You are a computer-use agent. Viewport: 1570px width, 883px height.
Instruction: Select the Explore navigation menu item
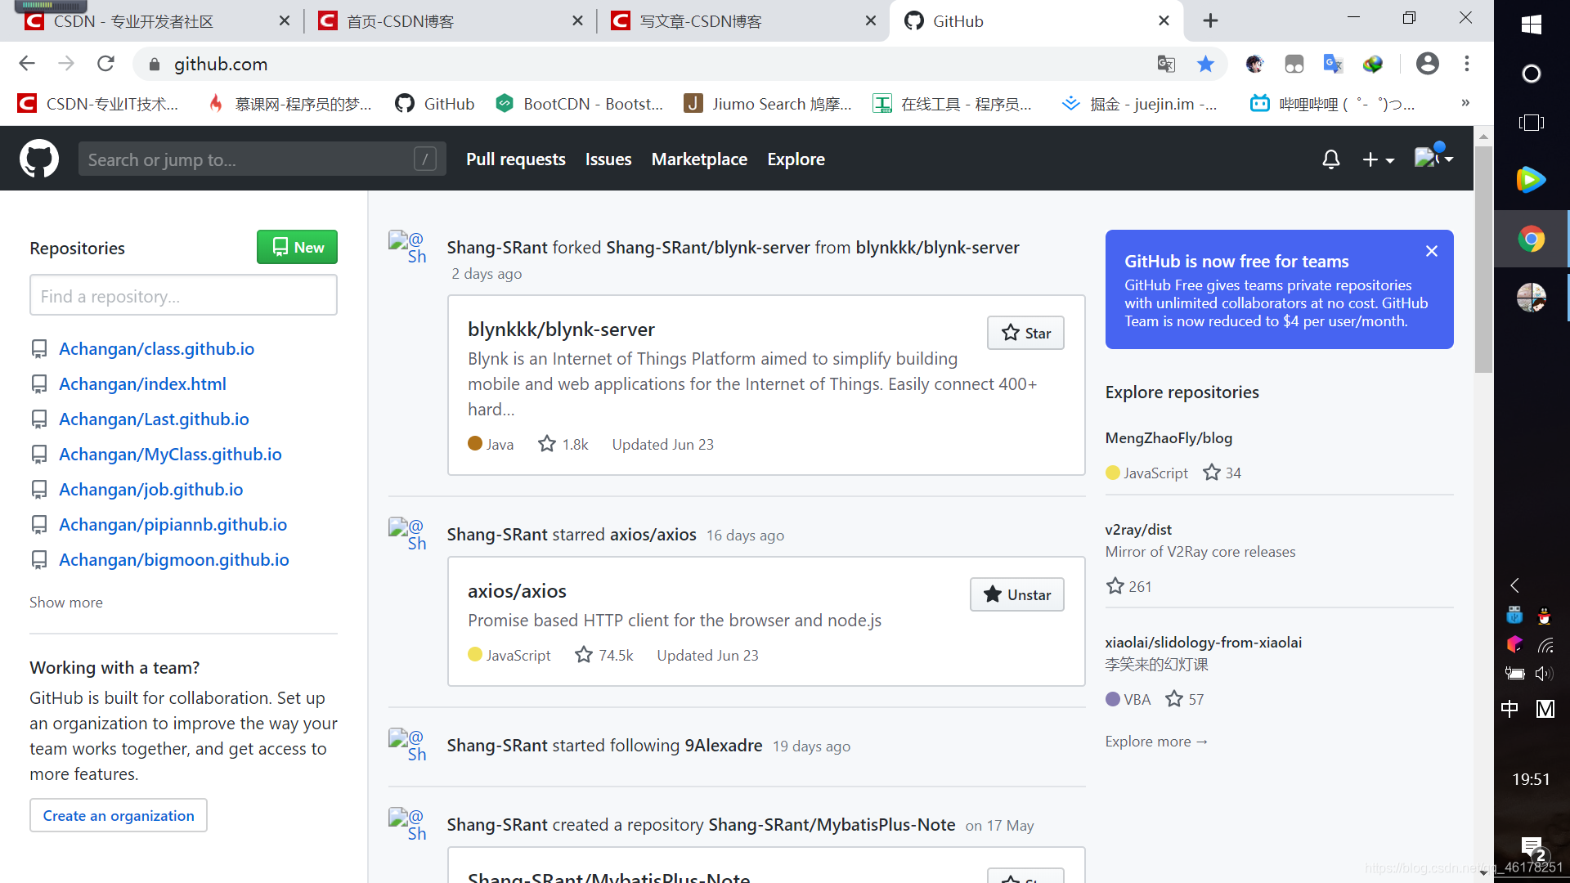tap(796, 159)
